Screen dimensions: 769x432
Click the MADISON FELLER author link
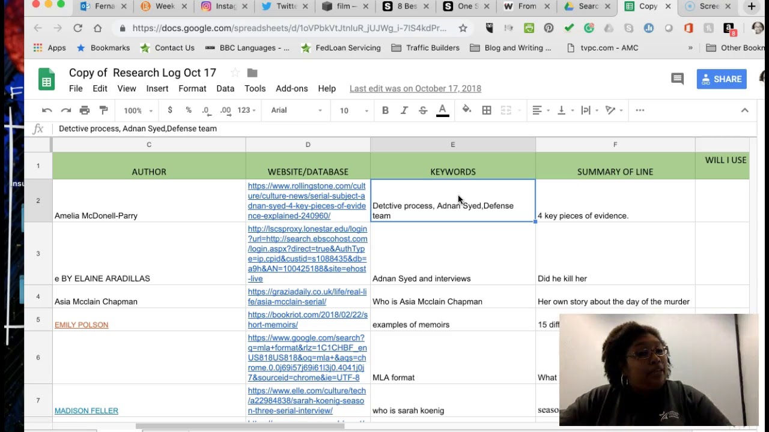(86, 410)
